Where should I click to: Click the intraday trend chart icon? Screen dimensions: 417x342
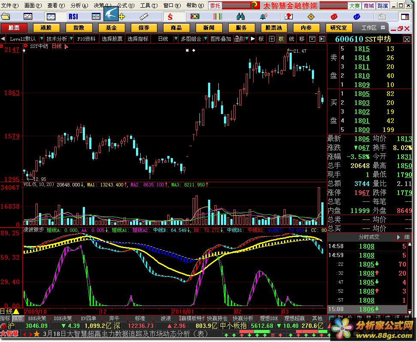point(27,16)
